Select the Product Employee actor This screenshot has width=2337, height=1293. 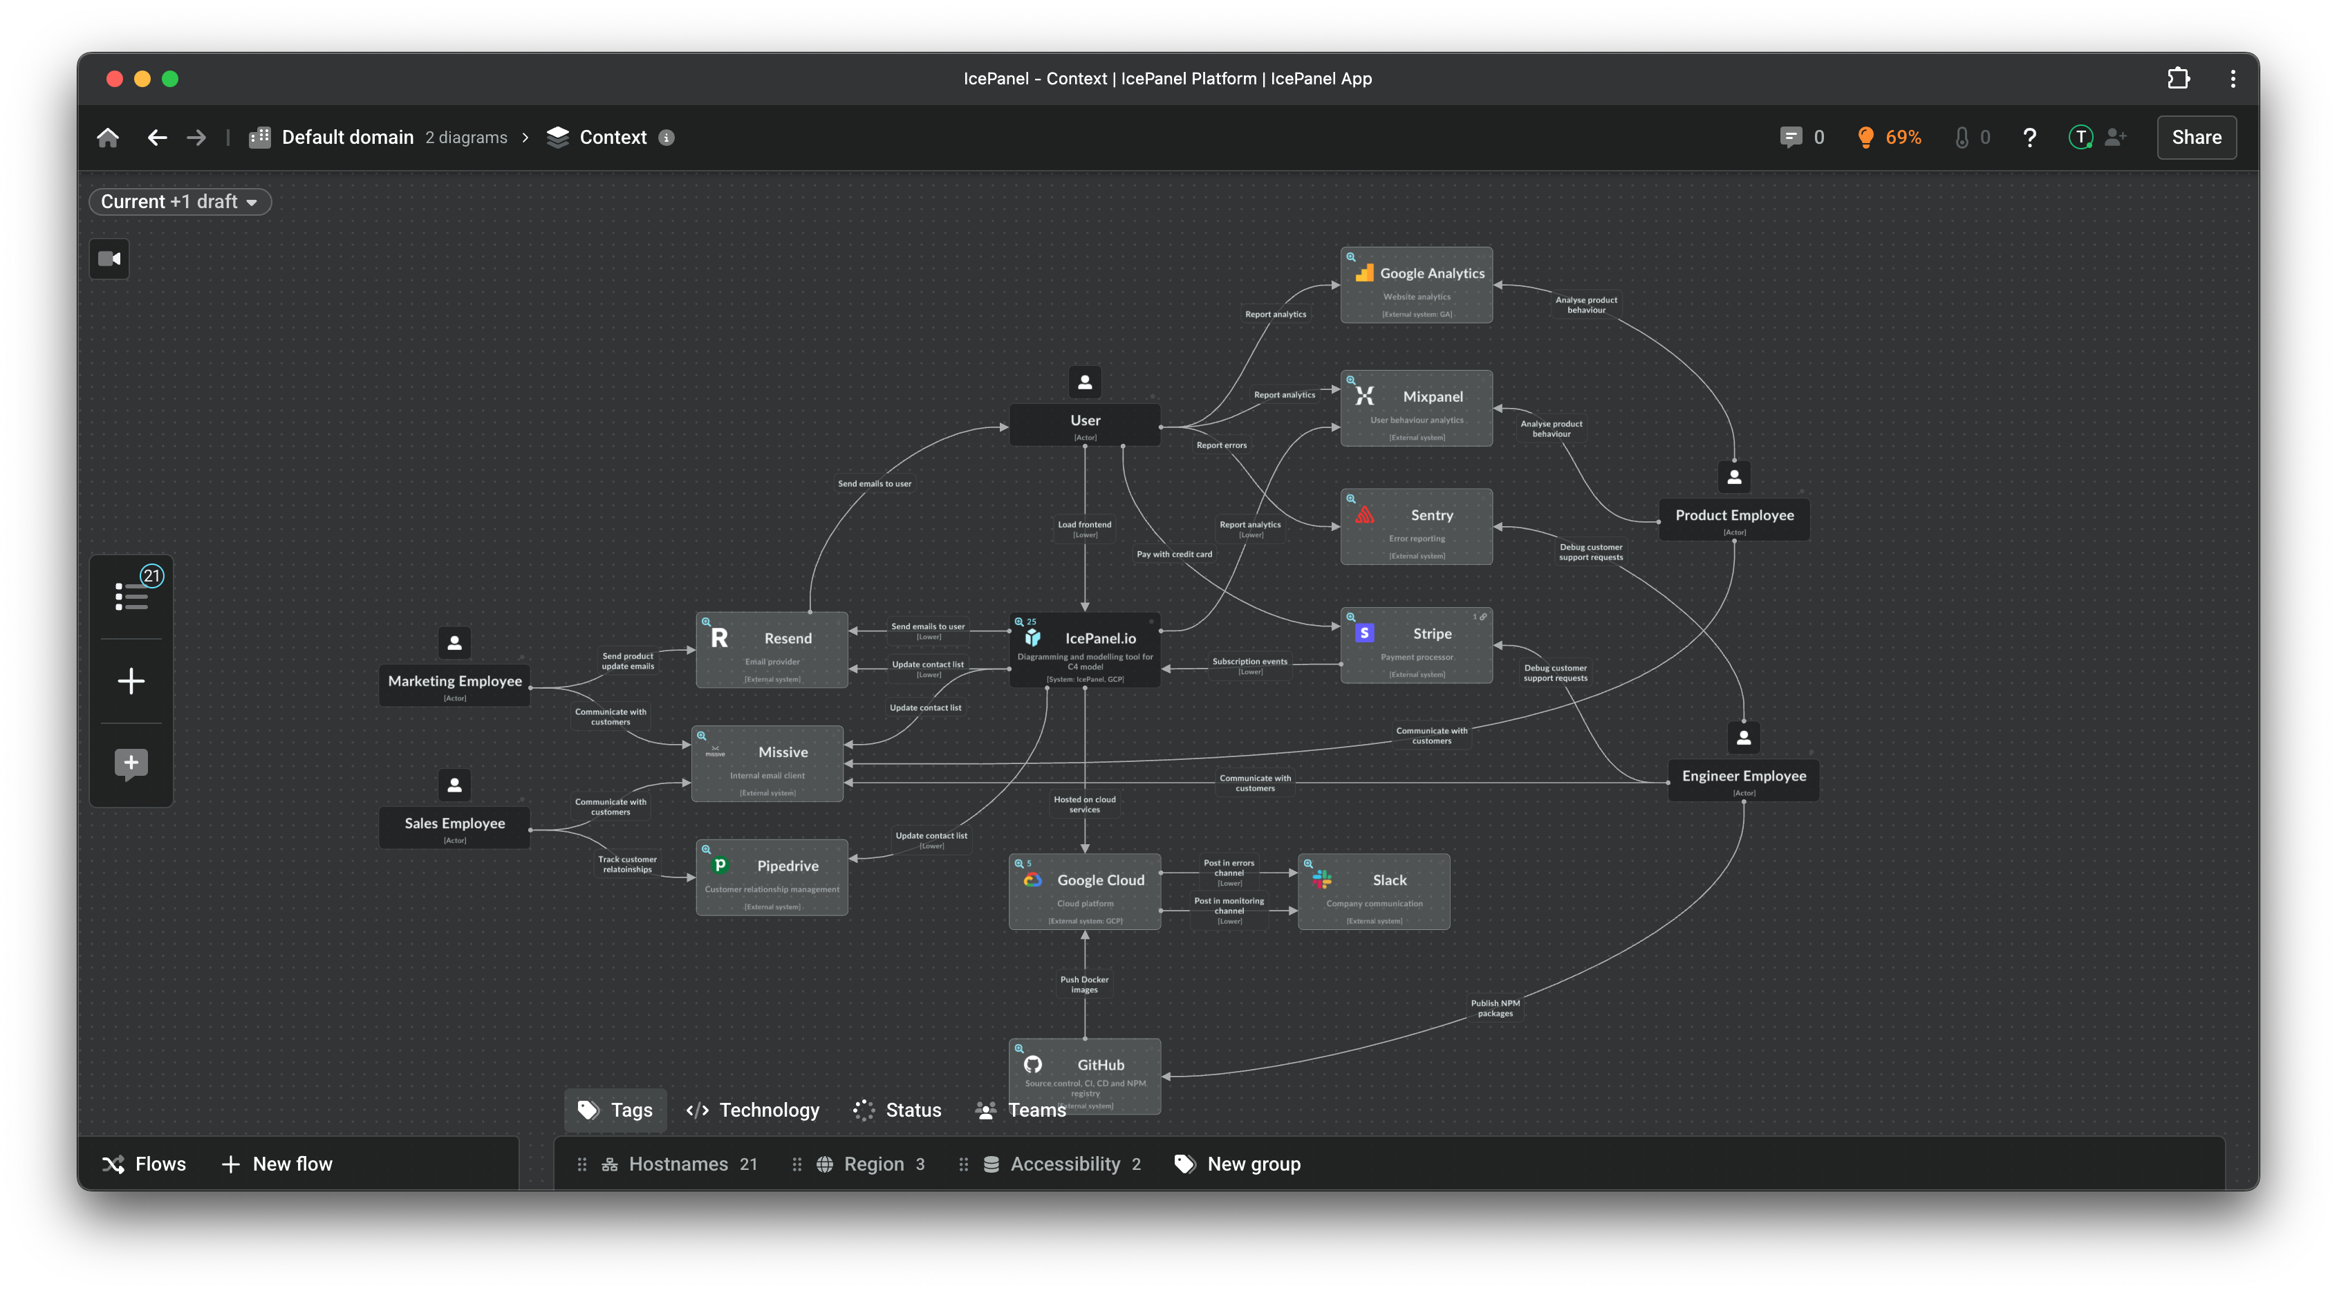(1733, 519)
